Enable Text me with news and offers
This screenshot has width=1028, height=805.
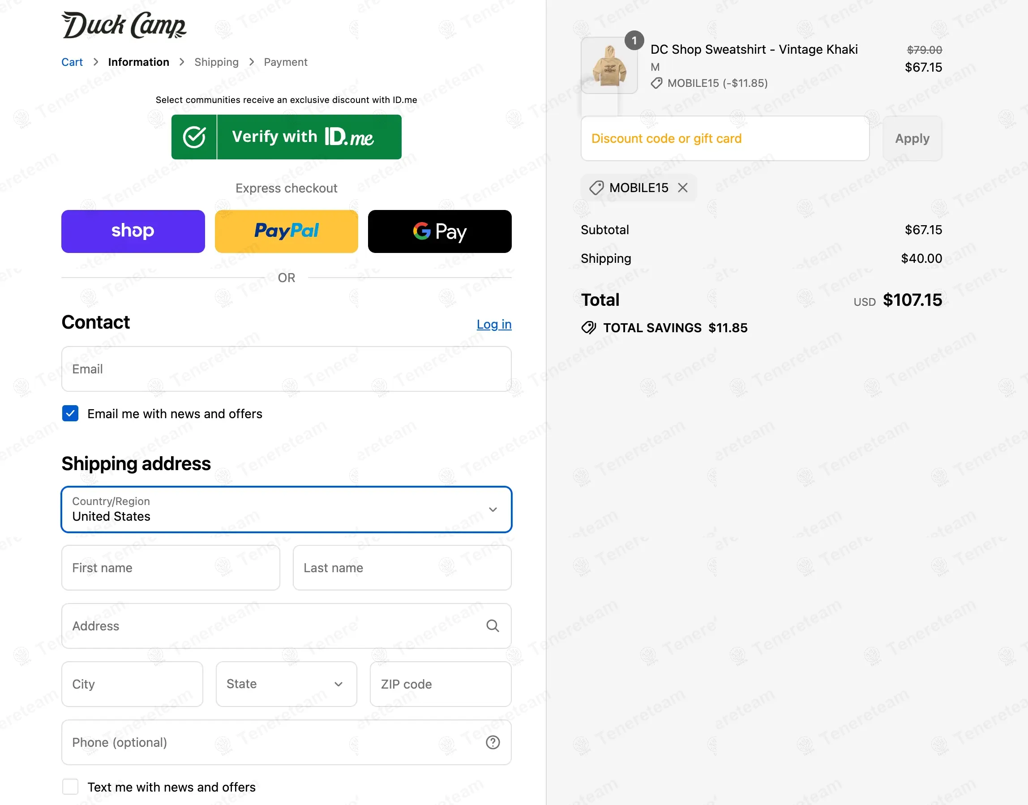(x=70, y=787)
